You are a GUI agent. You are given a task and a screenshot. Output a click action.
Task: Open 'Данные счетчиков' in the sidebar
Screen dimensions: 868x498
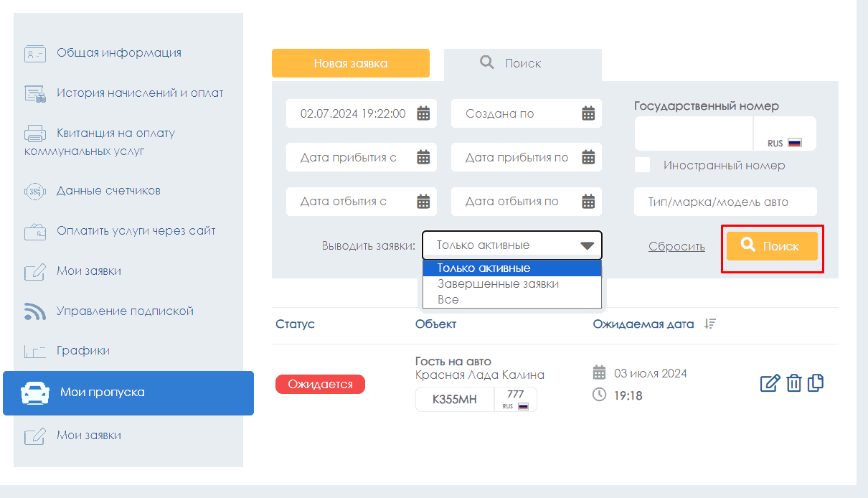tap(108, 191)
